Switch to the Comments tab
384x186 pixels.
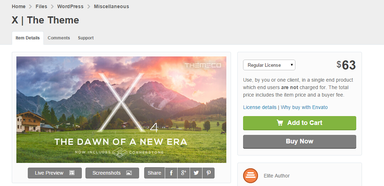59,38
